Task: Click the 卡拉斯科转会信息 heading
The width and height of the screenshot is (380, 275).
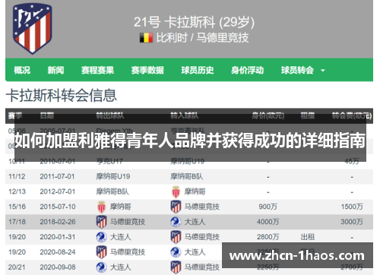Action: (x=62, y=96)
